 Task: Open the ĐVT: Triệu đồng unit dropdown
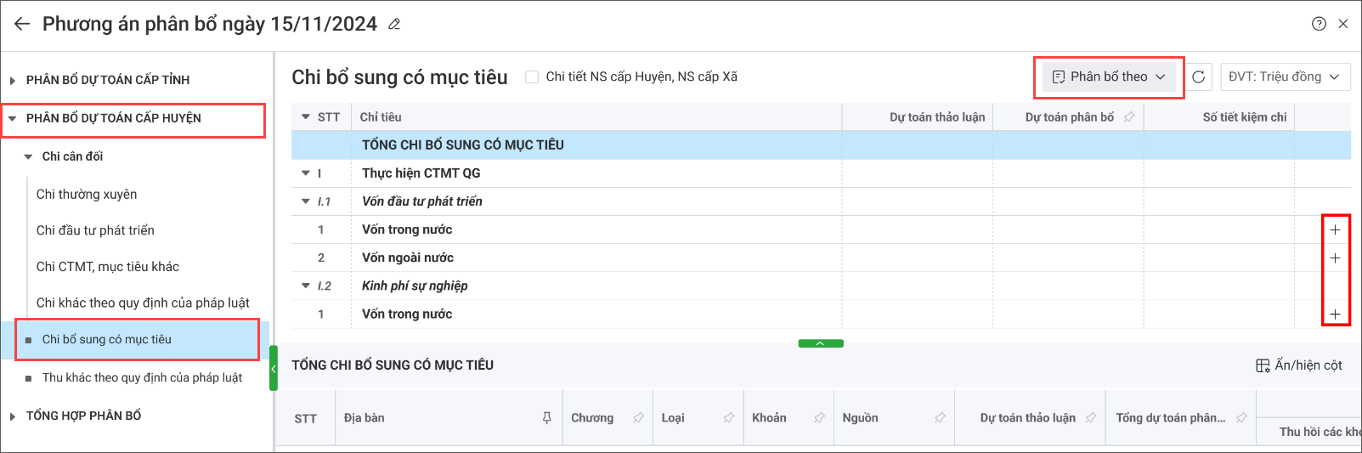[x=1284, y=77]
